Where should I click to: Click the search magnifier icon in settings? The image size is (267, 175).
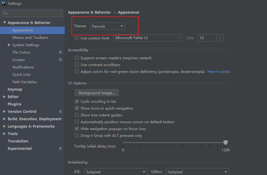(5, 13)
